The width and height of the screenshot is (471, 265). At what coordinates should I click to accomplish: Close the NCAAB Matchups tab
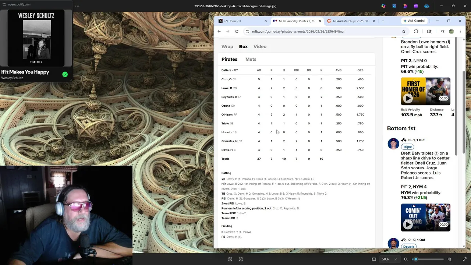pos(374,21)
